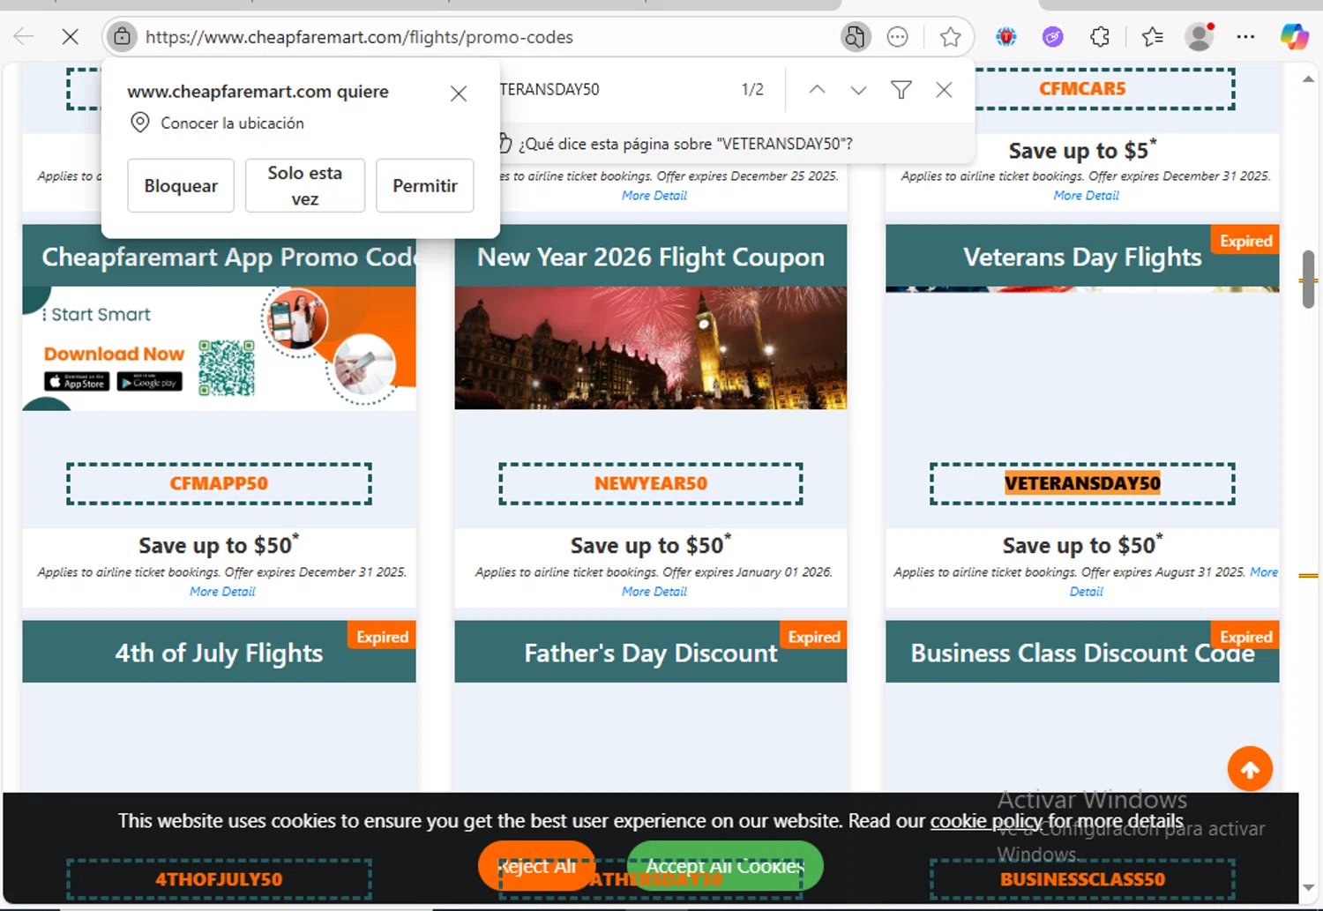Open site information lock icon

[x=122, y=37]
